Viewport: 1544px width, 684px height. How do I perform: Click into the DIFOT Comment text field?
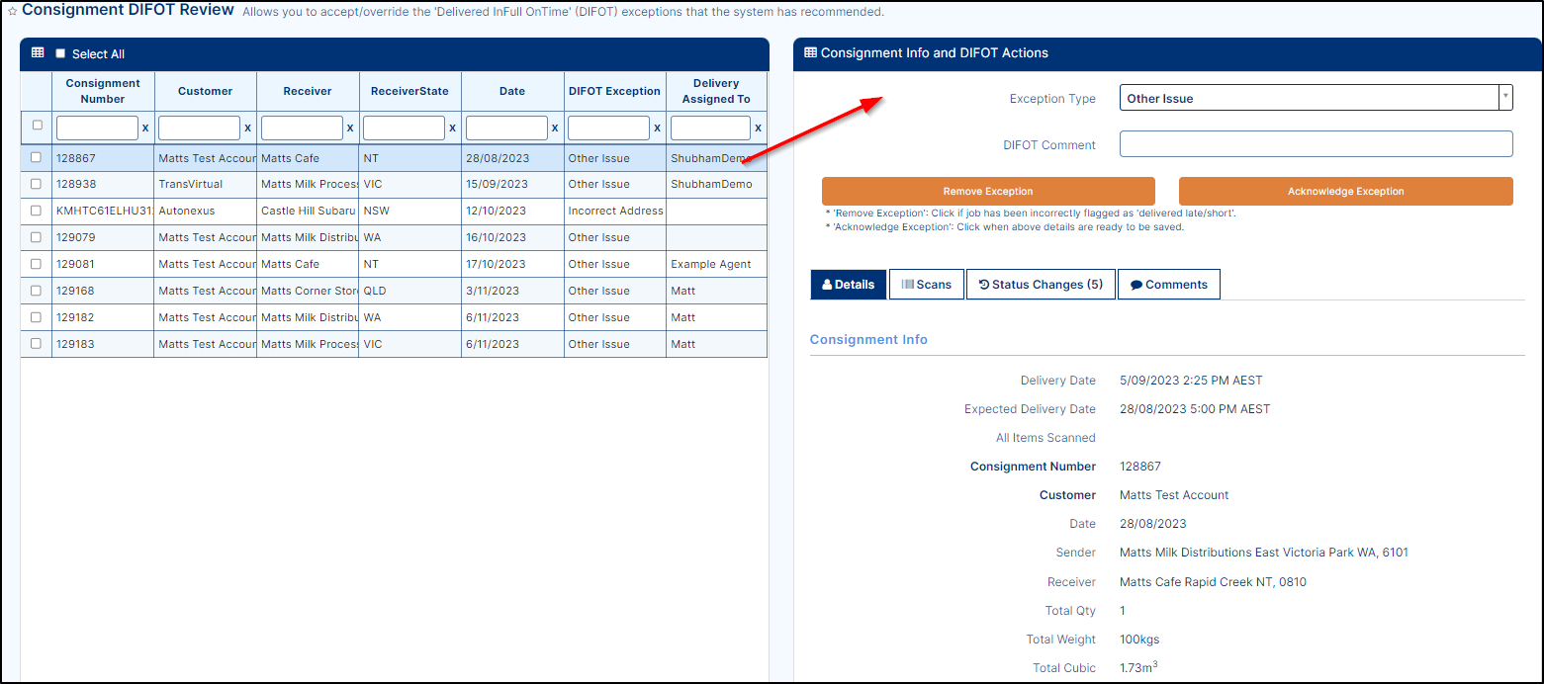click(x=1316, y=144)
